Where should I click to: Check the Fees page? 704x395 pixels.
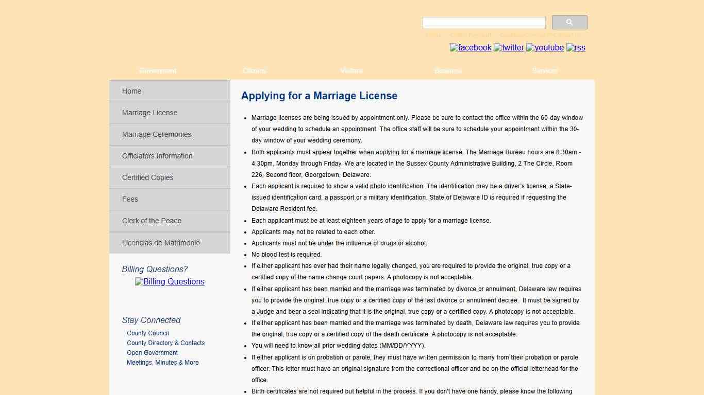130,199
